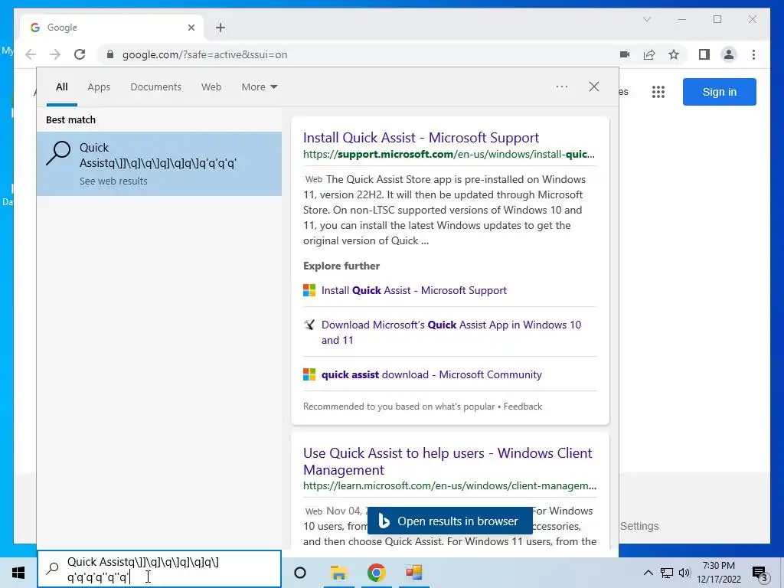Open the volume tray icon
The height and width of the screenshot is (588, 784).
click(684, 573)
